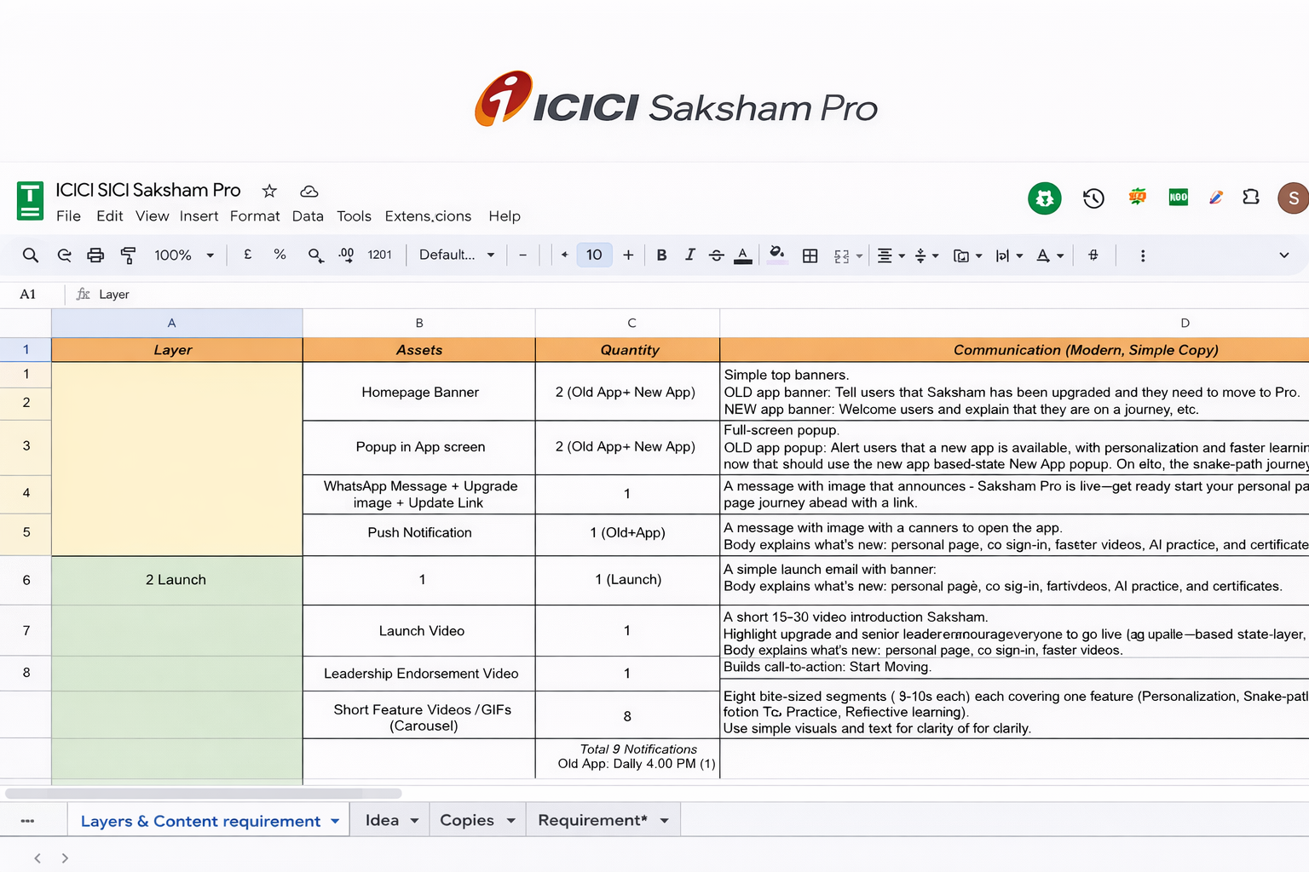The width and height of the screenshot is (1309, 872).
Task: Open the zoom 100% dropdown
Action: click(x=183, y=255)
